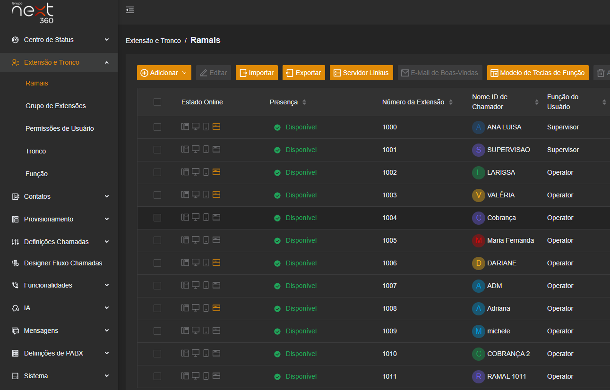
Task: Check the box for extension 1000
Action: 157,127
